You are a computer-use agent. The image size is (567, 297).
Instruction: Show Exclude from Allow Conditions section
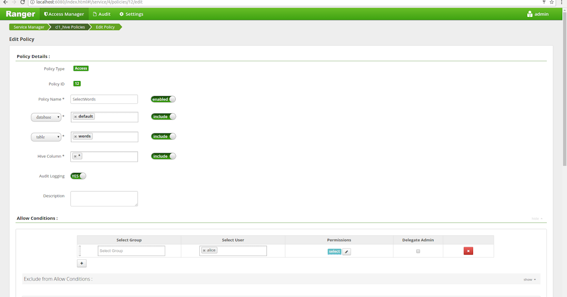[x=529, y=279]
